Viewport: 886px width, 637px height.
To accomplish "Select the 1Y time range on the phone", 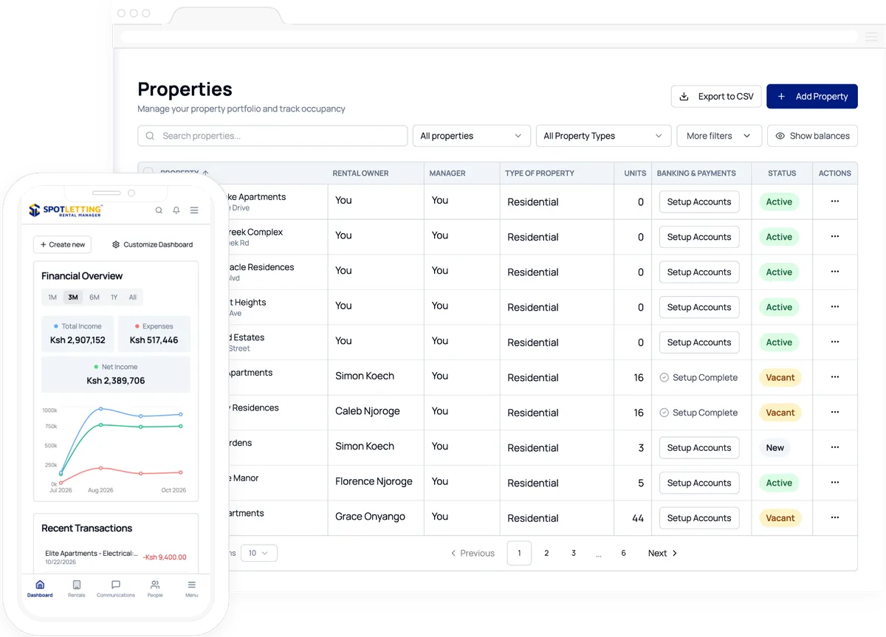I will (114, 297).
